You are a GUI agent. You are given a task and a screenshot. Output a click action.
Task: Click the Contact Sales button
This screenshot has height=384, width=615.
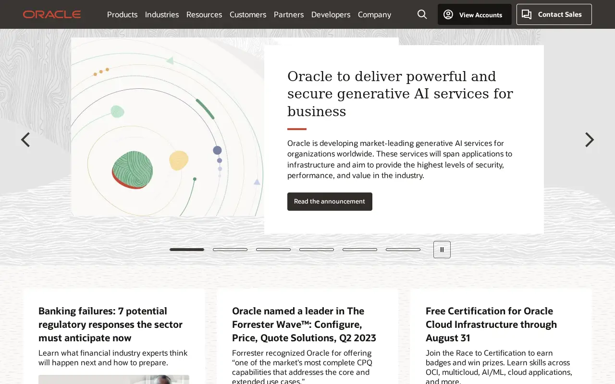pos(554,14)
